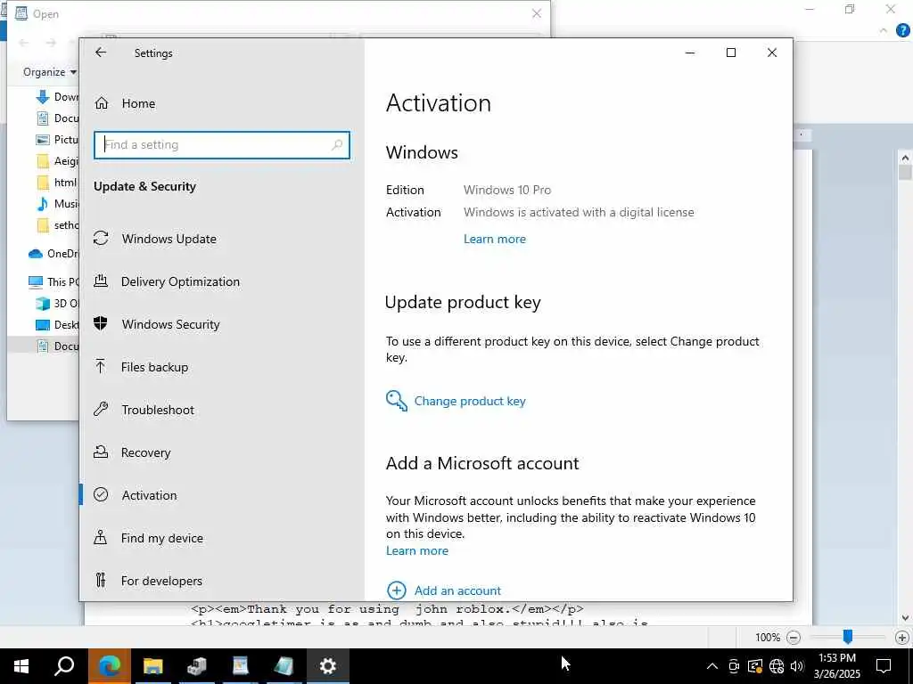Open Microsoft Edge from the taskbar
This screenshot has height=684, width=913.
110,666
